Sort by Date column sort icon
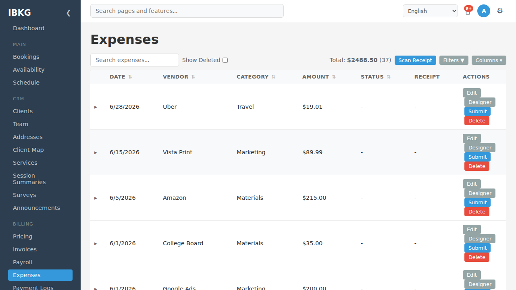Image resolution: width=516 pixels, height=290 pixels. coord(130,77)
